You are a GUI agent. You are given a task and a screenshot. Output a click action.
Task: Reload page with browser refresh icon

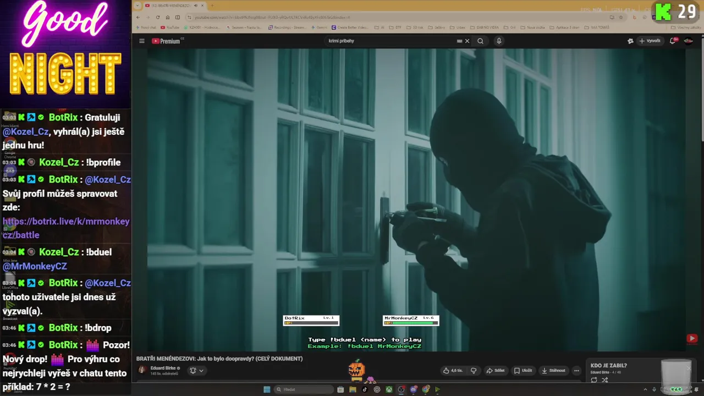[158, 17]
